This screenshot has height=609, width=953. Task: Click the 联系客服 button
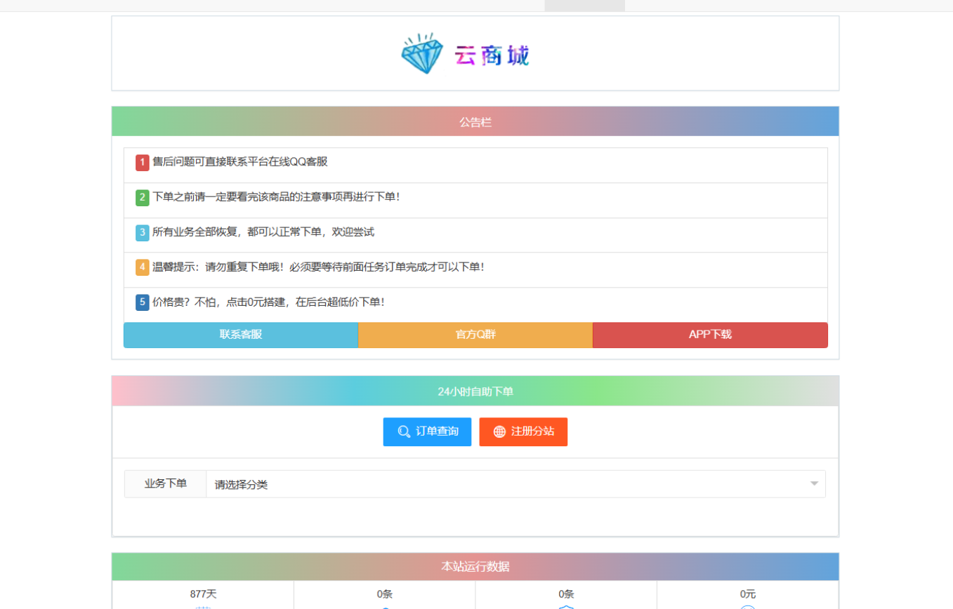click(240, 335)
